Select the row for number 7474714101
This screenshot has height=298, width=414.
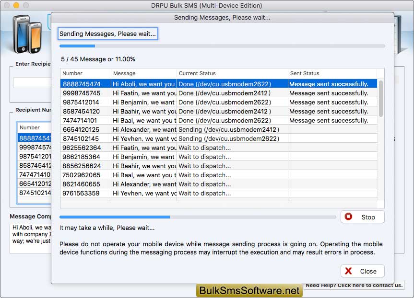click(x=219, y=120)
